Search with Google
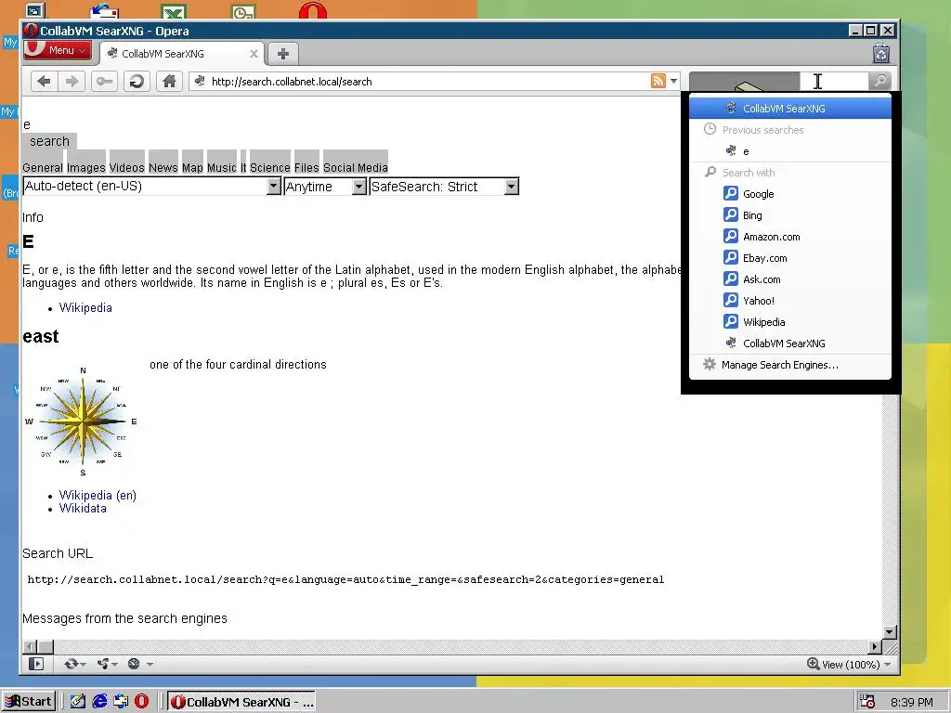 (x=790, y=194)
